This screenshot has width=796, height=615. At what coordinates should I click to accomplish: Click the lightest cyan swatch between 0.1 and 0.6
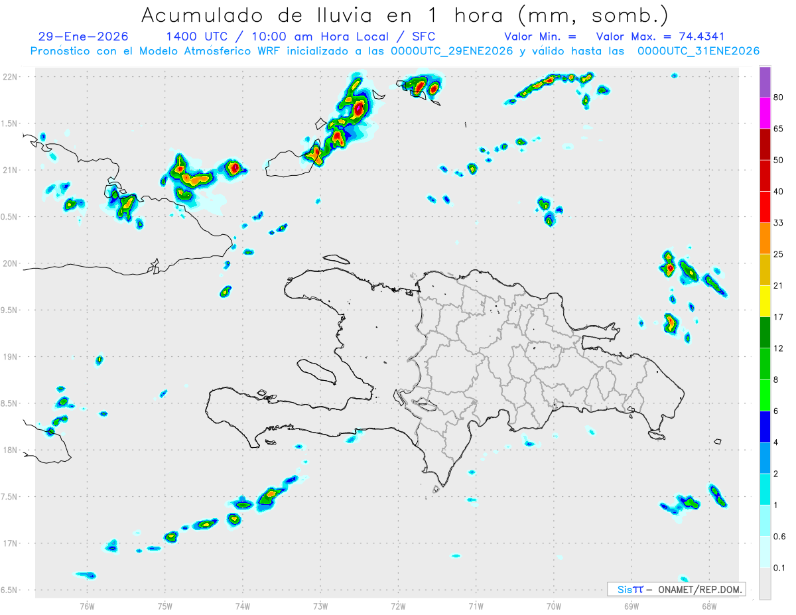click(x=765, y=551)
